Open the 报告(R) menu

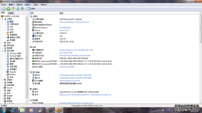(x=20, y=5)
